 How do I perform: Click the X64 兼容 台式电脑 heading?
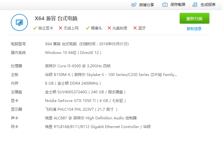pyautogui.click(x=56, y=18)
